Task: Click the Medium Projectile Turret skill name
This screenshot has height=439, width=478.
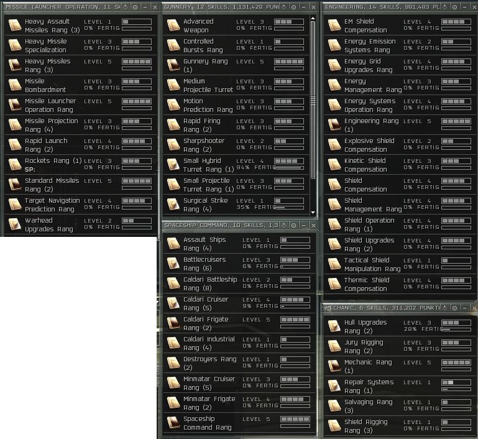Action: pos(208,85)
